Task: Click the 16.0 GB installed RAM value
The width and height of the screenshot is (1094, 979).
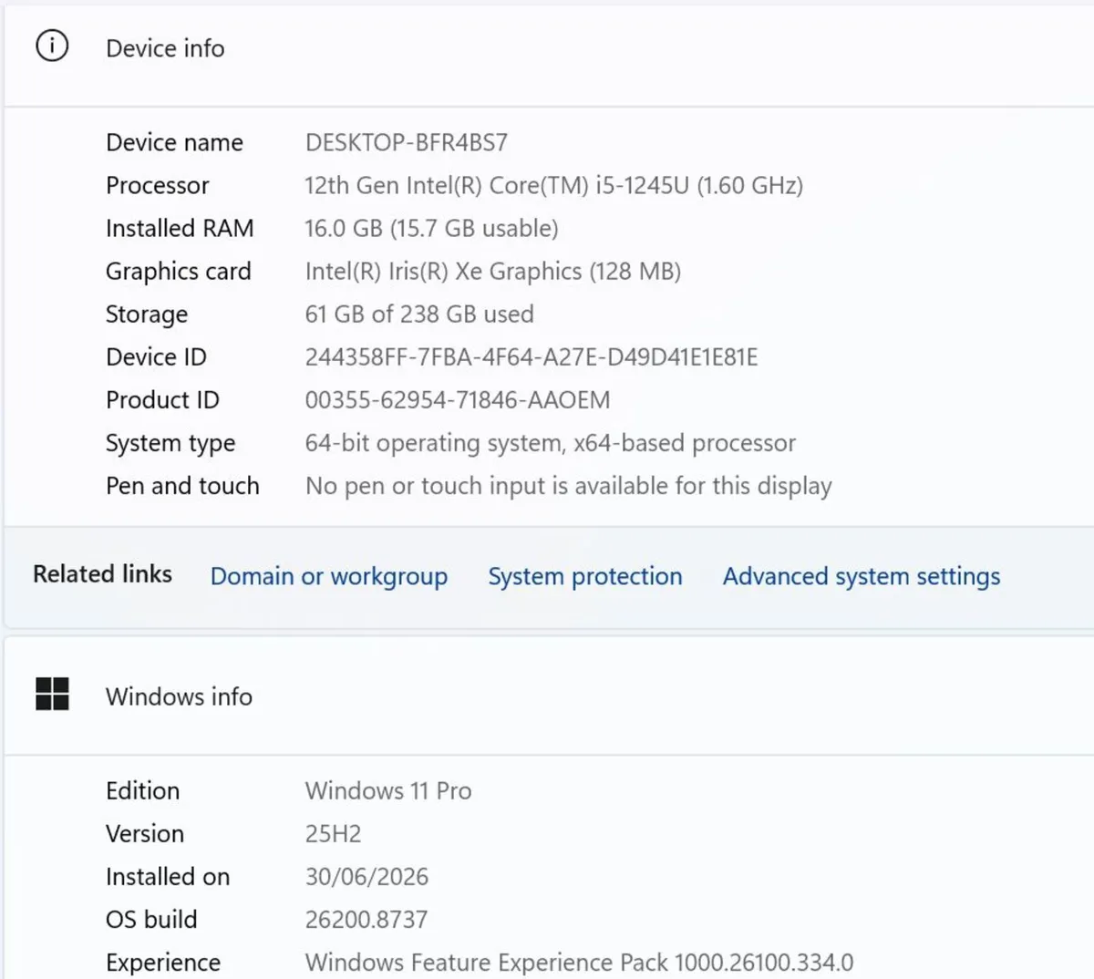Action: coord(431,228)
